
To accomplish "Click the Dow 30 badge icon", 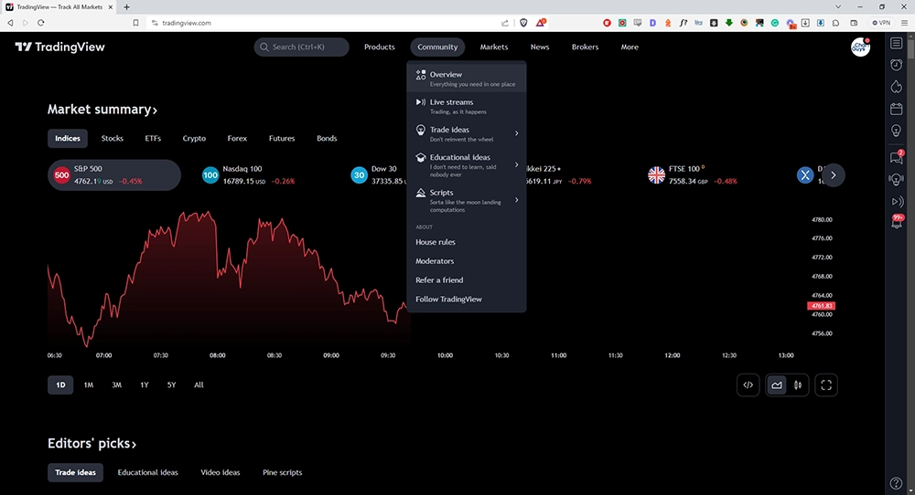I will click(359, 174).
